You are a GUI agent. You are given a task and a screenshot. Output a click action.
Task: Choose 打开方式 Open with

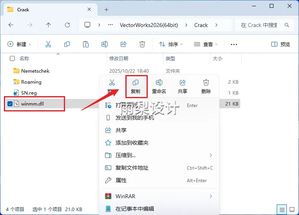159,106
